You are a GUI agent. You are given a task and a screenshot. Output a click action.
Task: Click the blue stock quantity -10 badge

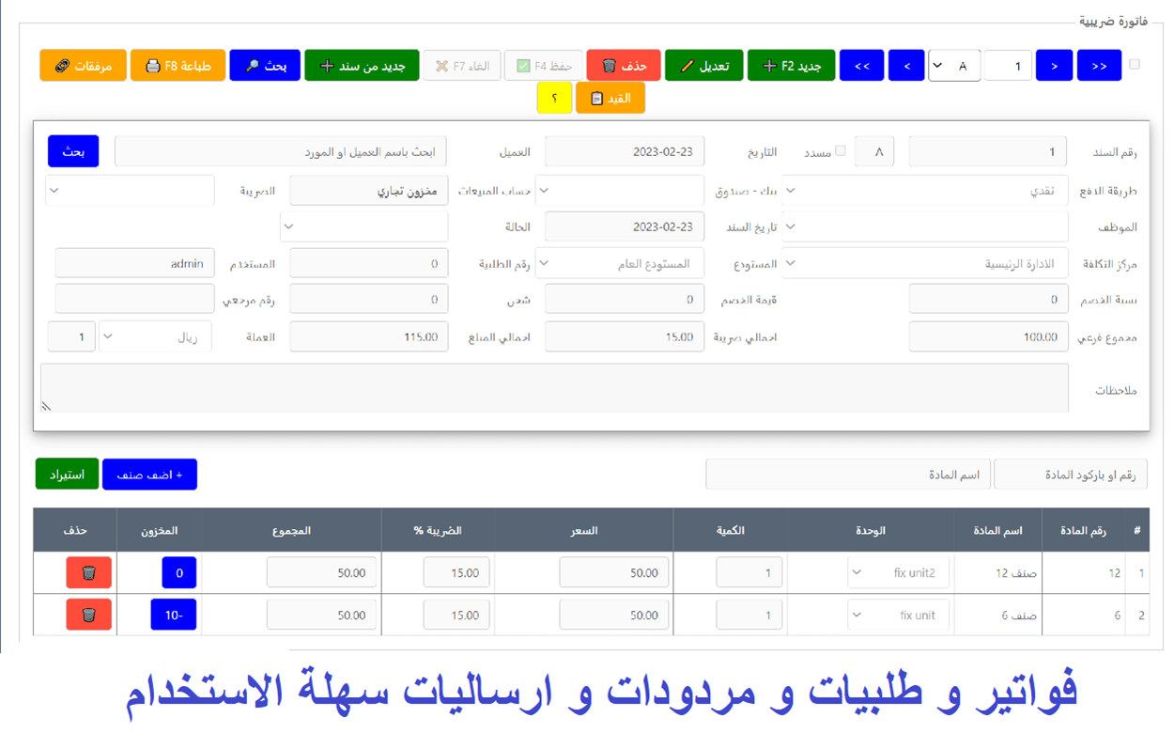click(173, 615)
